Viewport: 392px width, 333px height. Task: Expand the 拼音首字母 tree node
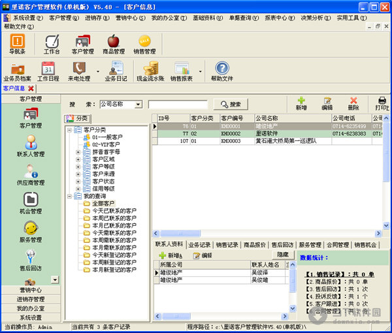pyautogui.click(x=78, y=152)
